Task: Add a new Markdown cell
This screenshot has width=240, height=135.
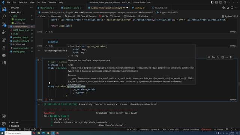Action: tap(54, 16)
